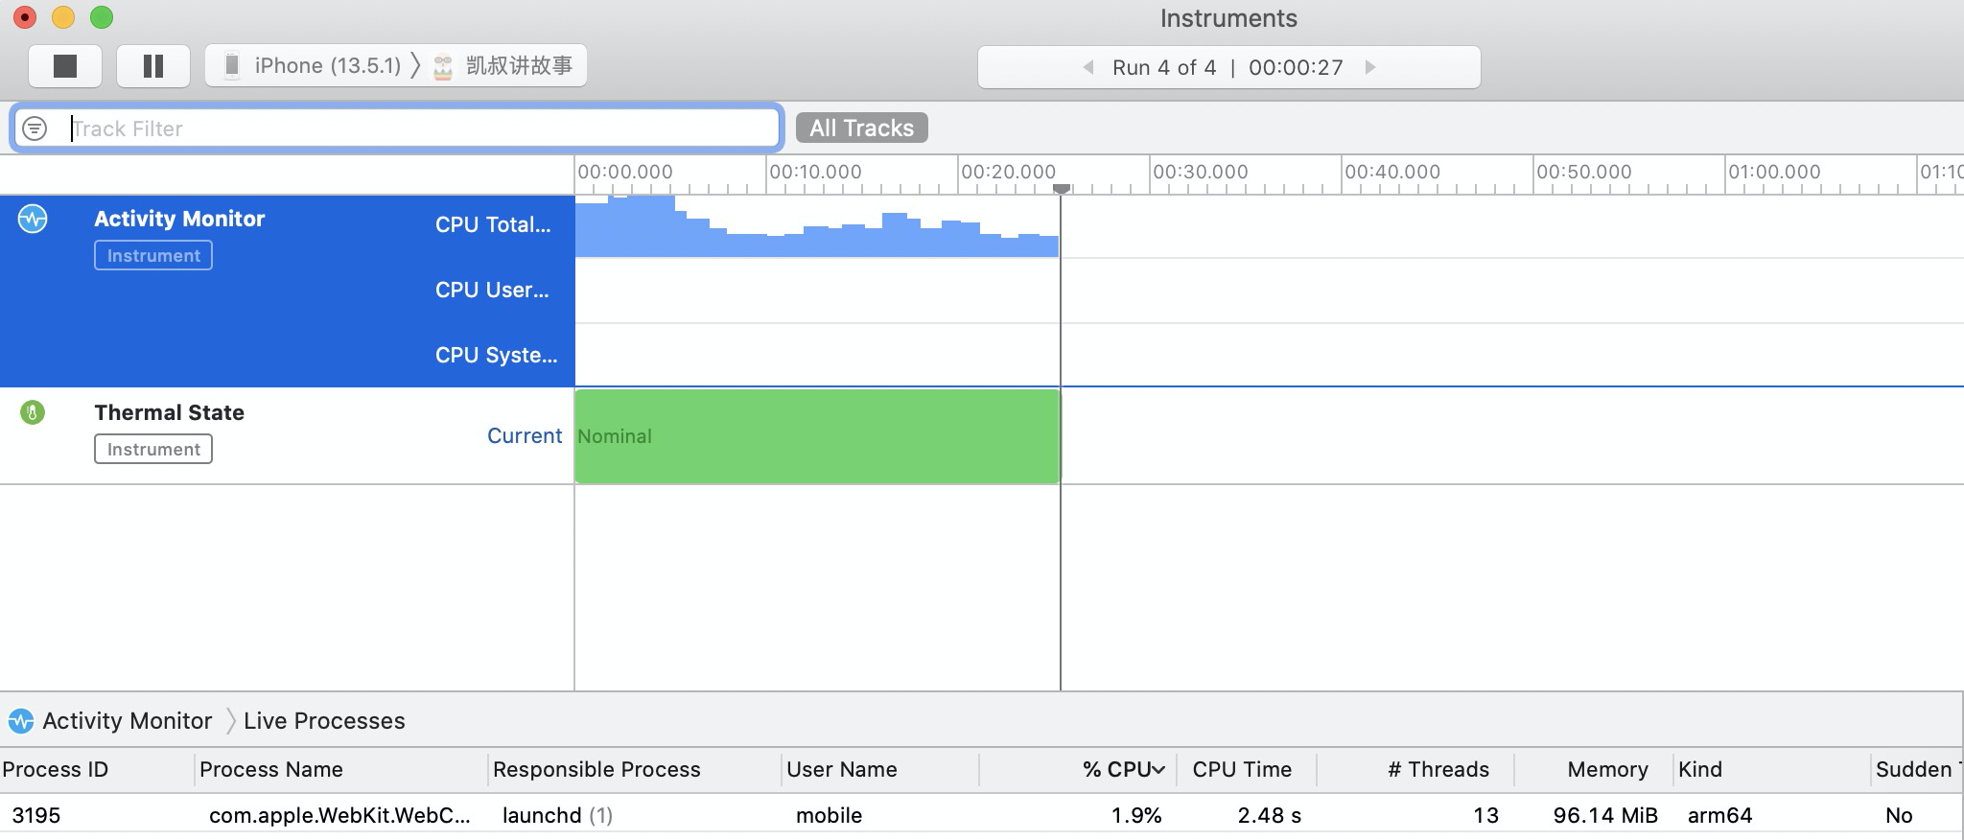Click the 01:00.000 mark on the ruler
The image size is (1964, 840).
pyautogui.click(x=1774, y=172)
